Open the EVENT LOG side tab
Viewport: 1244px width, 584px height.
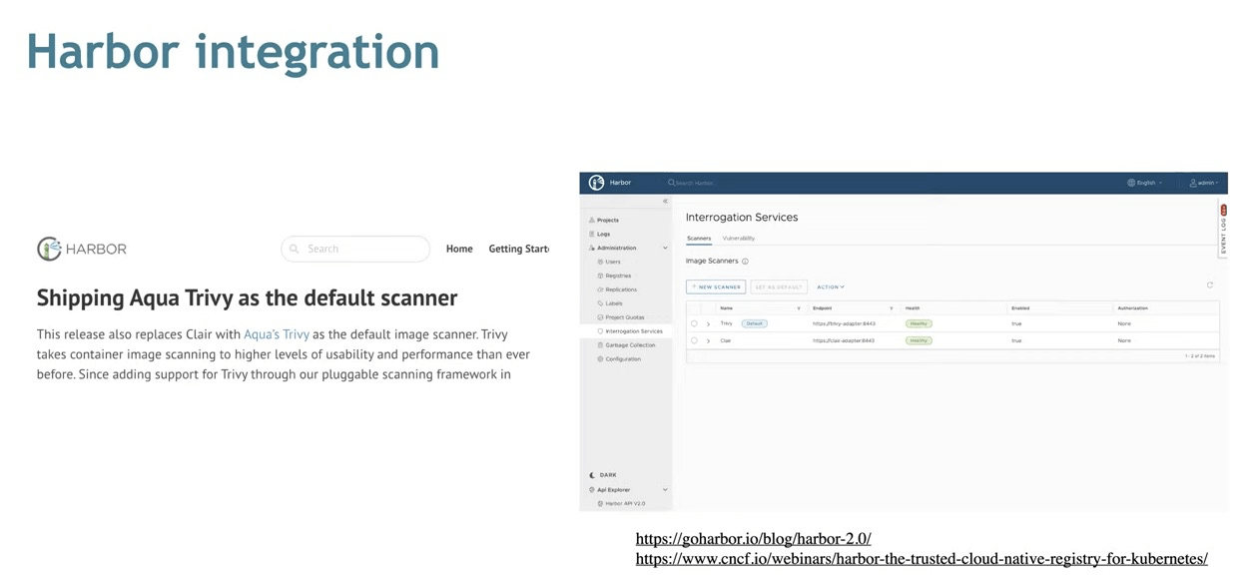pyautogui.click(x=1224, y=230)
